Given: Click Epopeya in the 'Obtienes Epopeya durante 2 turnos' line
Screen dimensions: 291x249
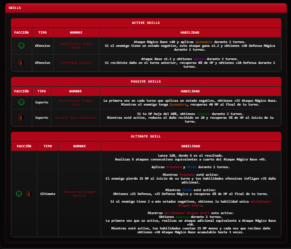Looking at the screenshot, I should coord(182,217).
